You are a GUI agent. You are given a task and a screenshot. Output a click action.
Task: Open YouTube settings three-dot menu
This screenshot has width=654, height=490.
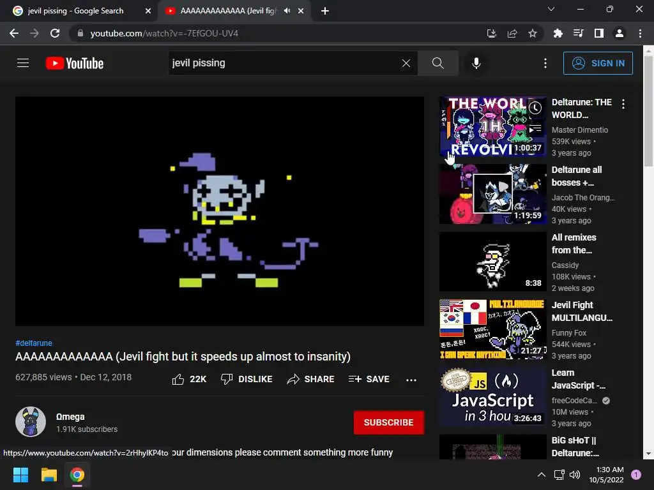pos(545,63)
